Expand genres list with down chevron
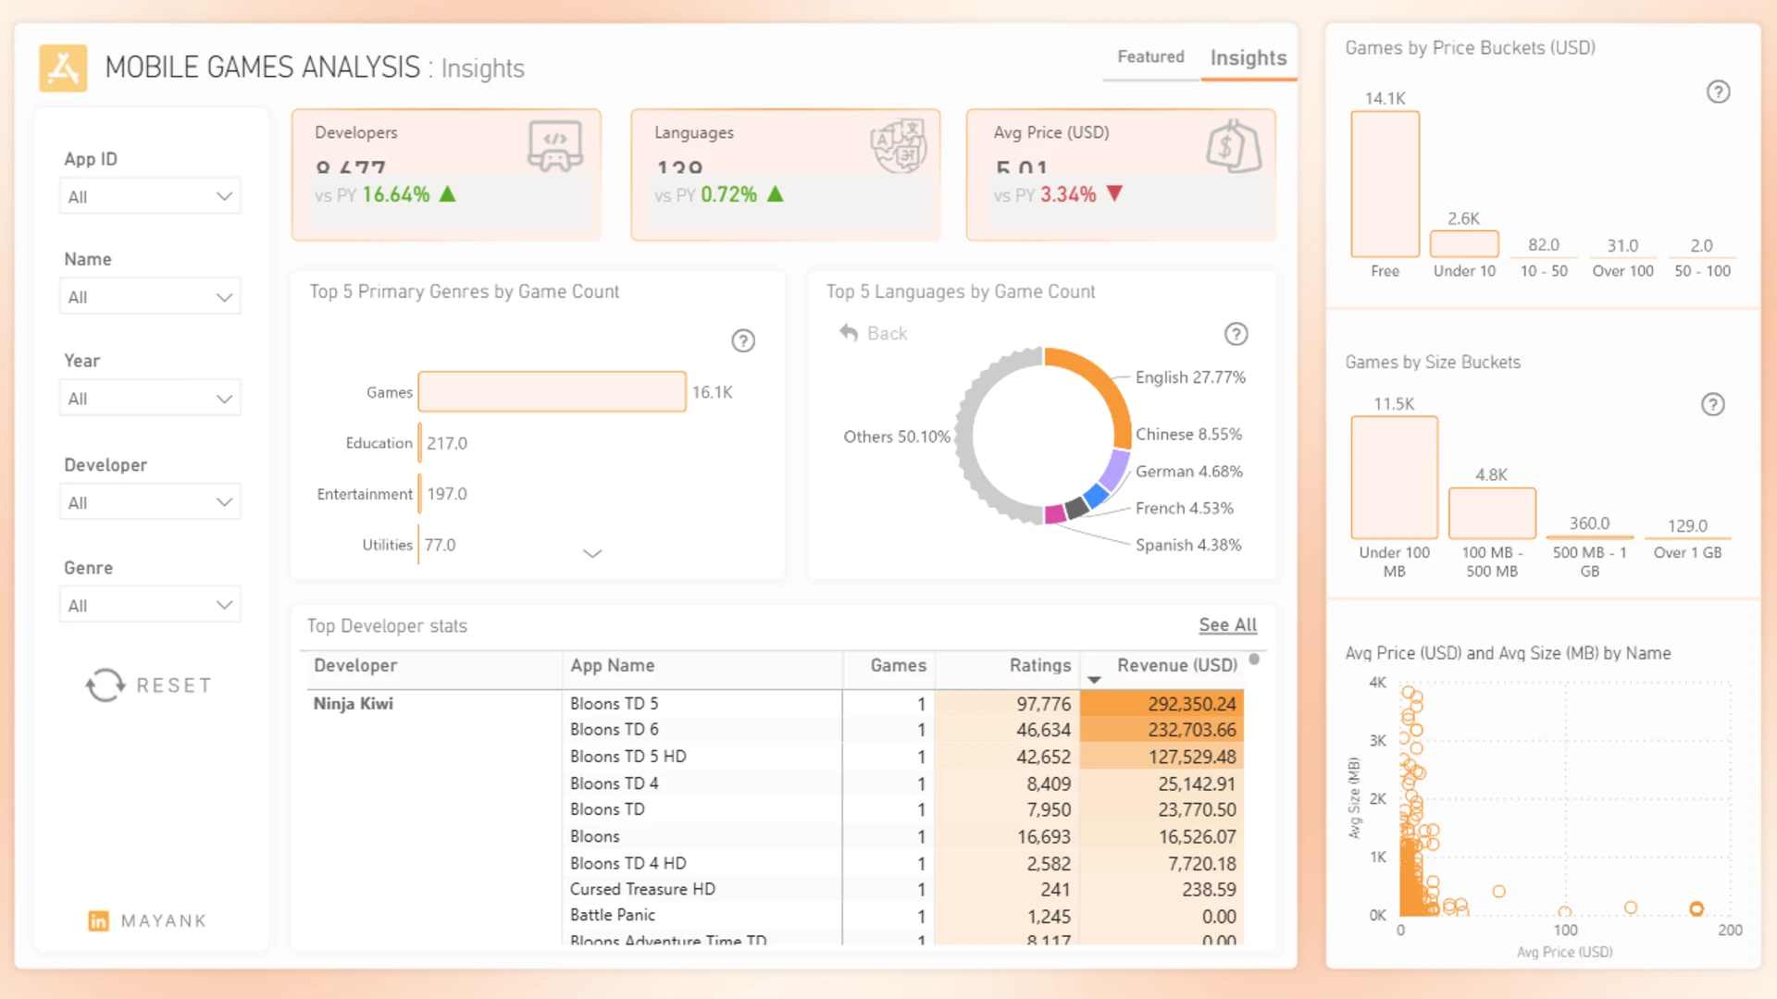The image size is (1777, 999). coord(592,553)
